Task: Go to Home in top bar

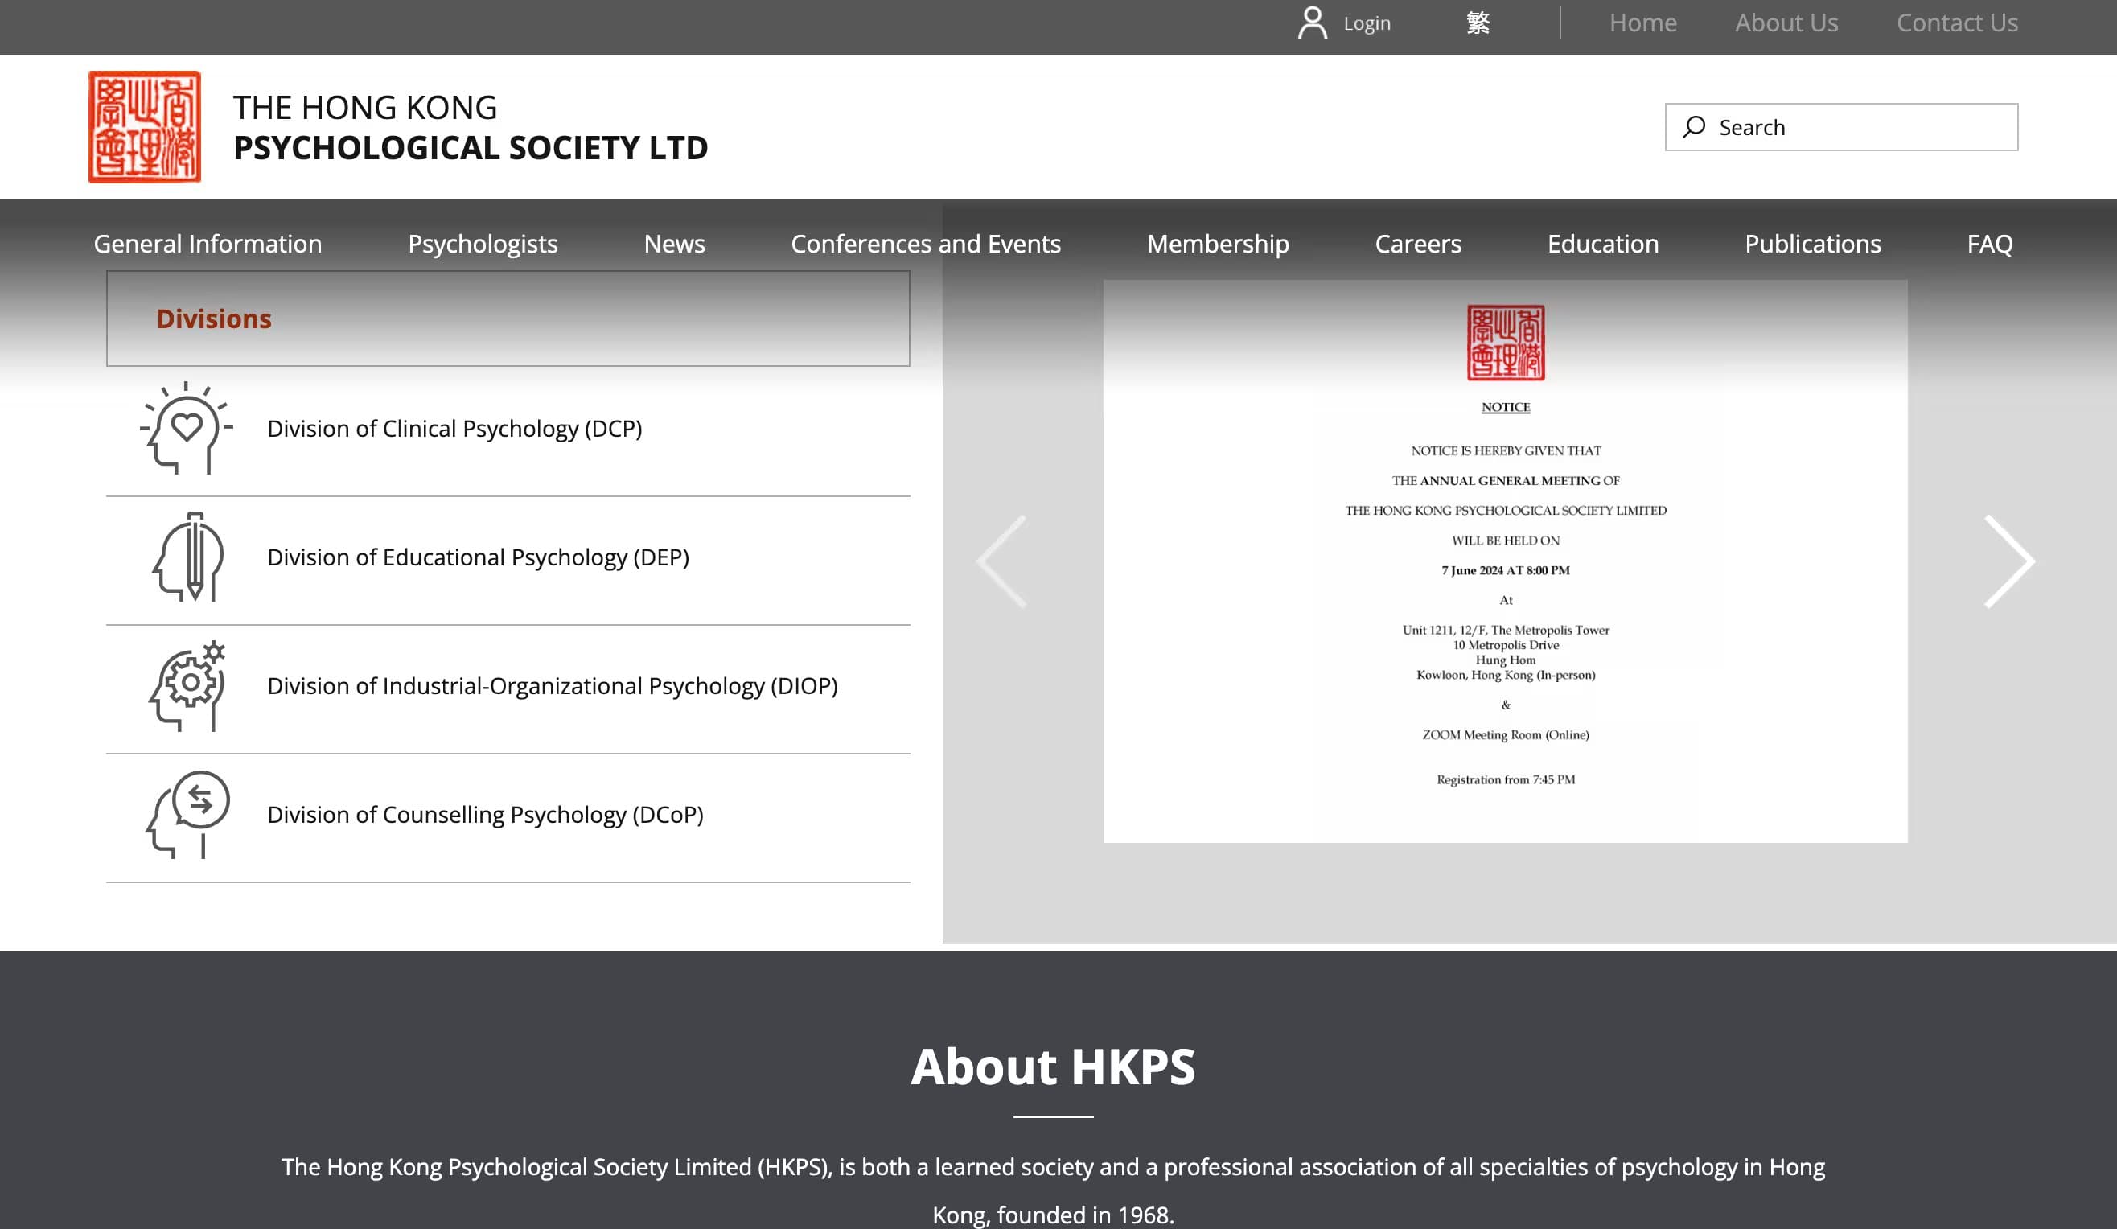Action: [1642, 23]
